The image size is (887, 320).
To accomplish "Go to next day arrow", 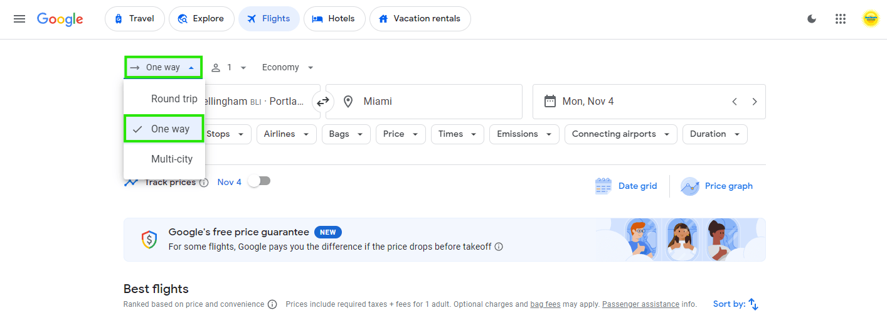I will click(x=755, y=102).
